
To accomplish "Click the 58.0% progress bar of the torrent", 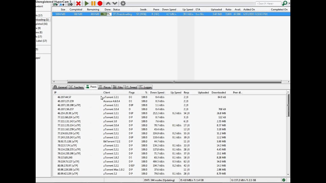I will coord(105,14).
